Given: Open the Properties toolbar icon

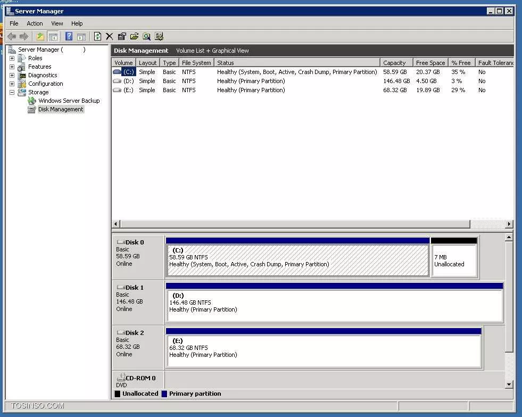Looking at the screenshot, I should [x=122, y=36].
